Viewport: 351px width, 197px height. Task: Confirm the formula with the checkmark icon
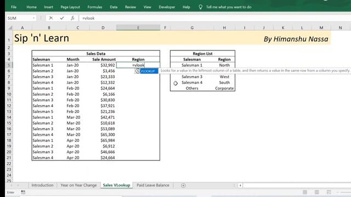click(x=62, y=18)
